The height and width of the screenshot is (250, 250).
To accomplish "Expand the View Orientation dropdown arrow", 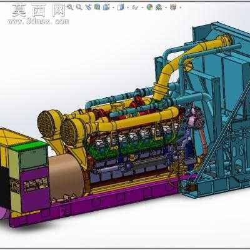I will pyautogui.click(x=113, y=7).
